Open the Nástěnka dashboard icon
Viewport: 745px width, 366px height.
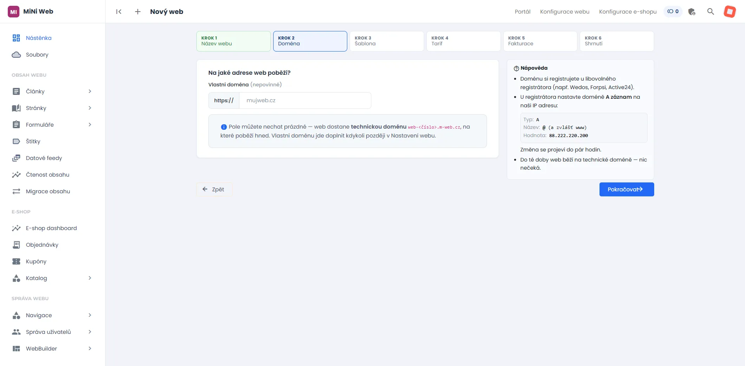coord(16,38)
